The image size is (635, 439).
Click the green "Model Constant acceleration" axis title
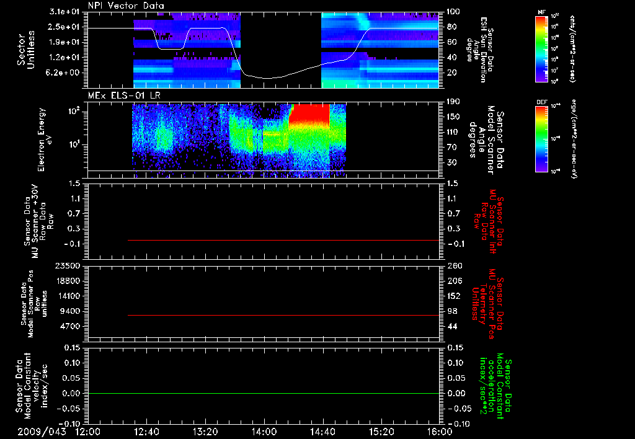495,387
